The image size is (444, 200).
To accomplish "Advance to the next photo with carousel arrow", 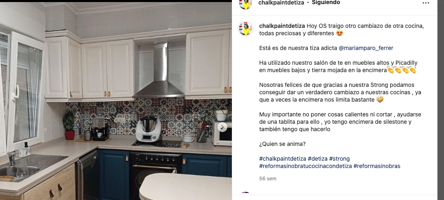I will click(222, 127).
